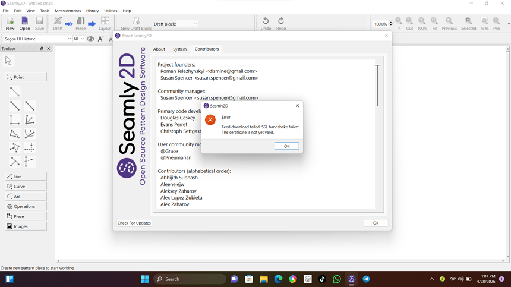Open WhatsApp from the taskbar
Viewport: 511px width, 287px height.
coord(337,279)
